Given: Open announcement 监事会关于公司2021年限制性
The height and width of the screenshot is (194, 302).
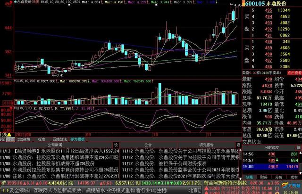Looking at the screenshot, I should pyautogui.click(x=181, y=170).
